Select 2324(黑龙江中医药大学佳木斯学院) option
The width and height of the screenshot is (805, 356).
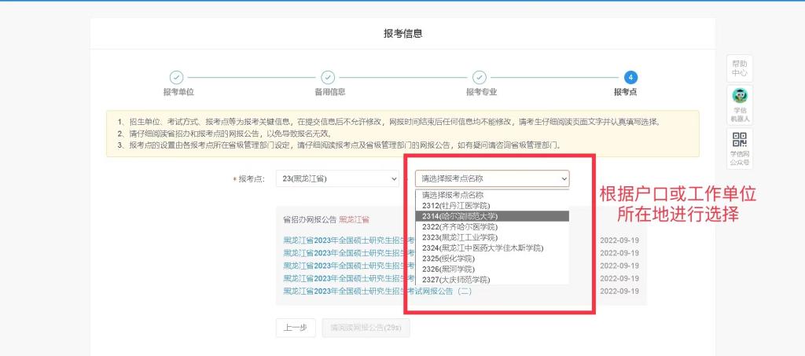pyautogui.click(x=482, y=248)
